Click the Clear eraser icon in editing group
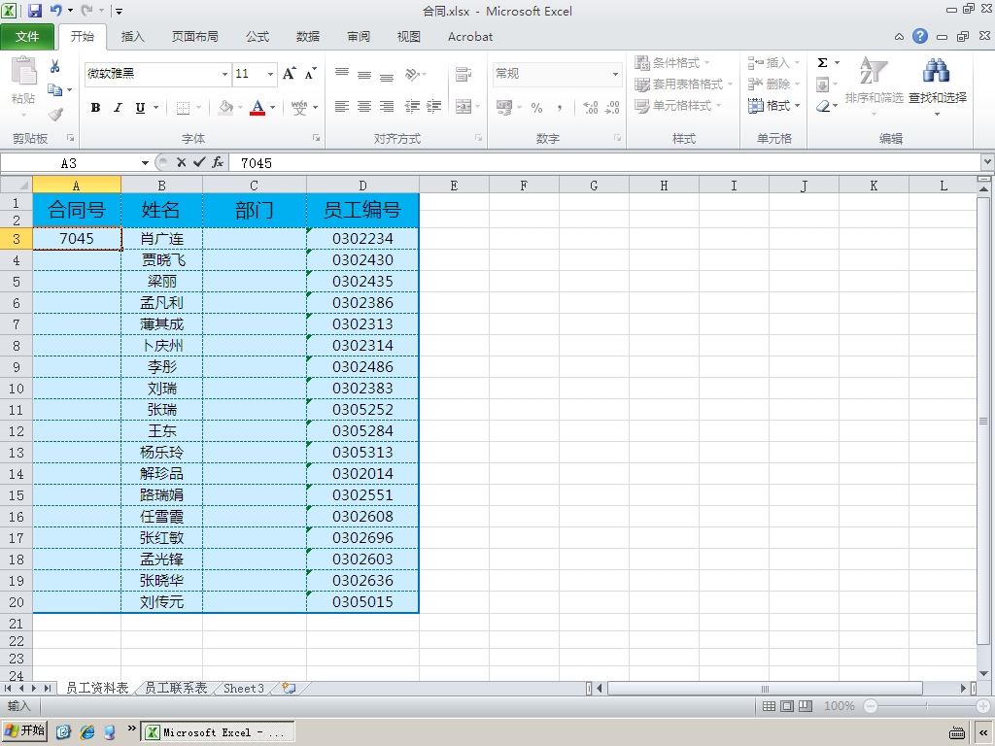 point(824,106)
